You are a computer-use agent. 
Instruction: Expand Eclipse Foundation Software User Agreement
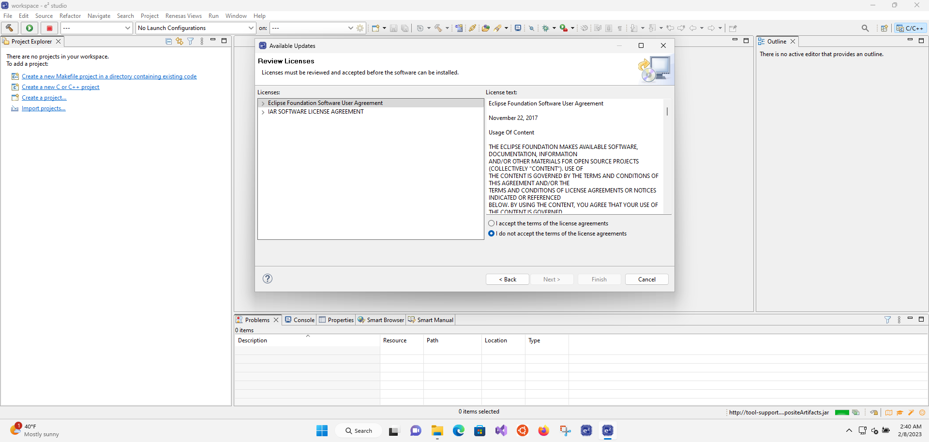(263, 103)
